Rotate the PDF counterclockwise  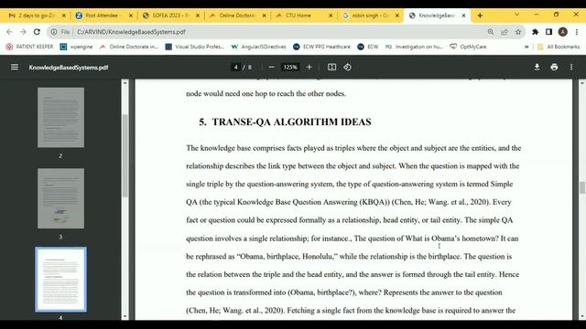(x=348, y=67)
